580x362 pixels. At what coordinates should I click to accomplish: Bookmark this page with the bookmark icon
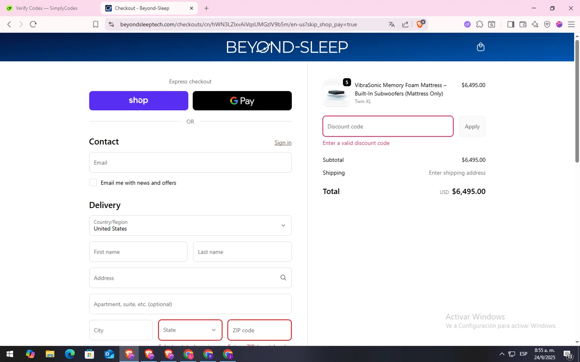tap(96, 24)
